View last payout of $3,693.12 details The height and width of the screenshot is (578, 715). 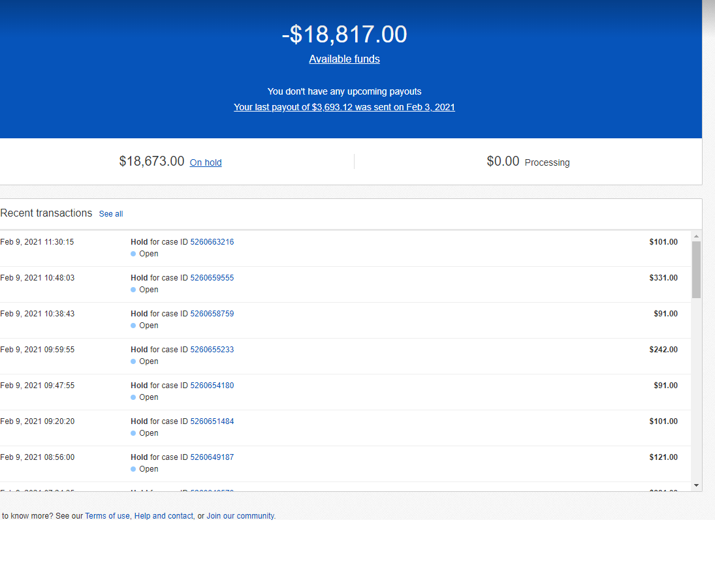tap(344, 107)
